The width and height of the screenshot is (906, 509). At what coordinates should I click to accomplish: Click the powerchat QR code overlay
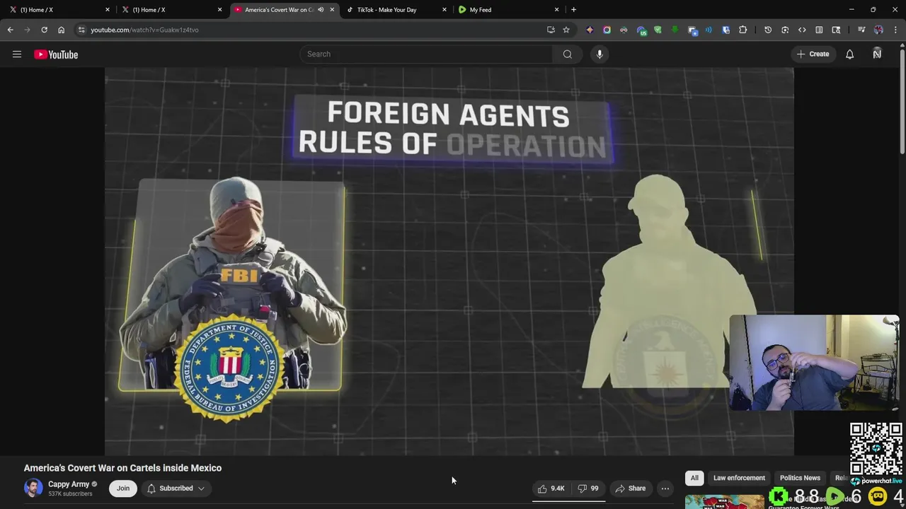coord(876,448)
